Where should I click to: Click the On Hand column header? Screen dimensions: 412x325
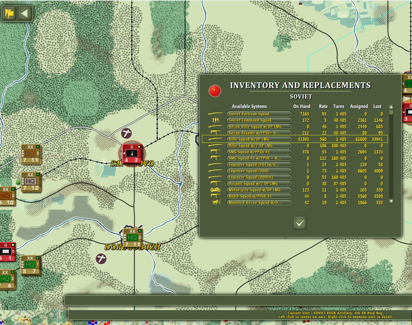click(x=302, y=106)
